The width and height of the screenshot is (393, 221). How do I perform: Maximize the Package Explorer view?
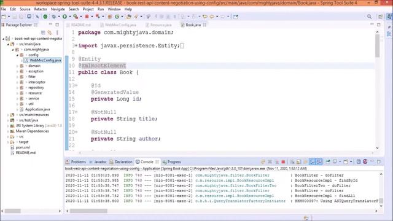click(x=57, y=25)
